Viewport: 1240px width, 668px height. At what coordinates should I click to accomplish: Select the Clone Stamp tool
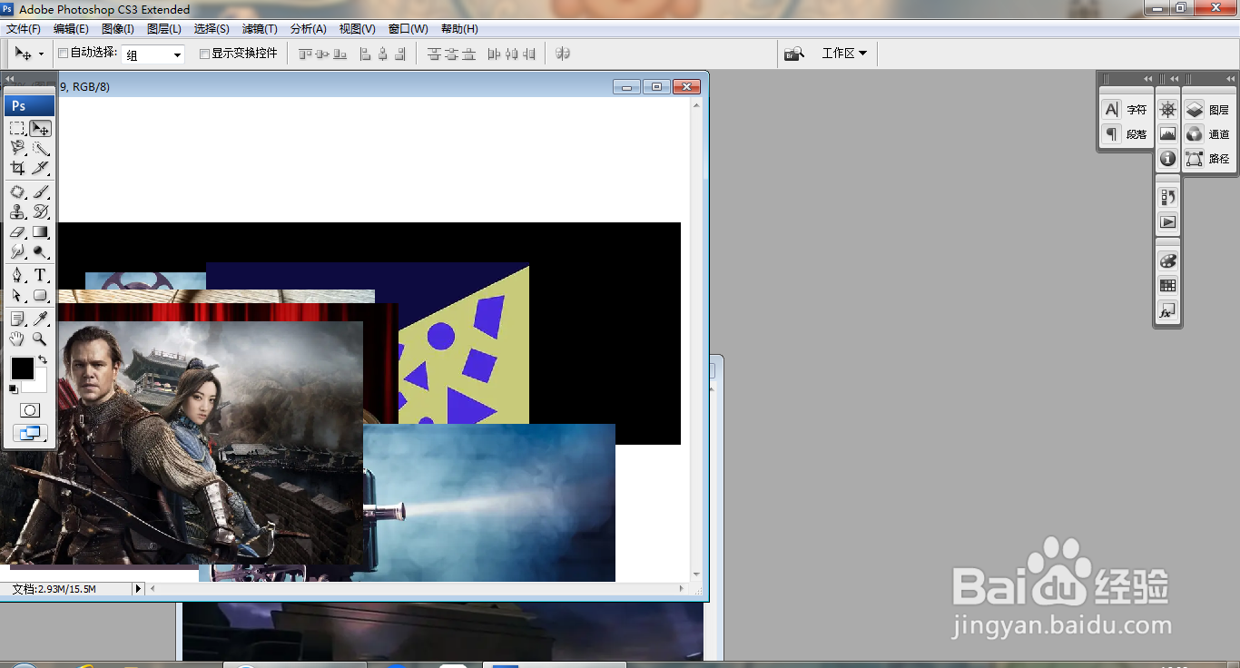pyautogui.click(x=17, y=211)
